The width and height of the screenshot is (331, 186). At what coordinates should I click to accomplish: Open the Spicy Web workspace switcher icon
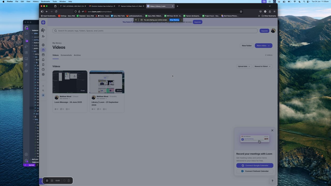tap(43, 30)
